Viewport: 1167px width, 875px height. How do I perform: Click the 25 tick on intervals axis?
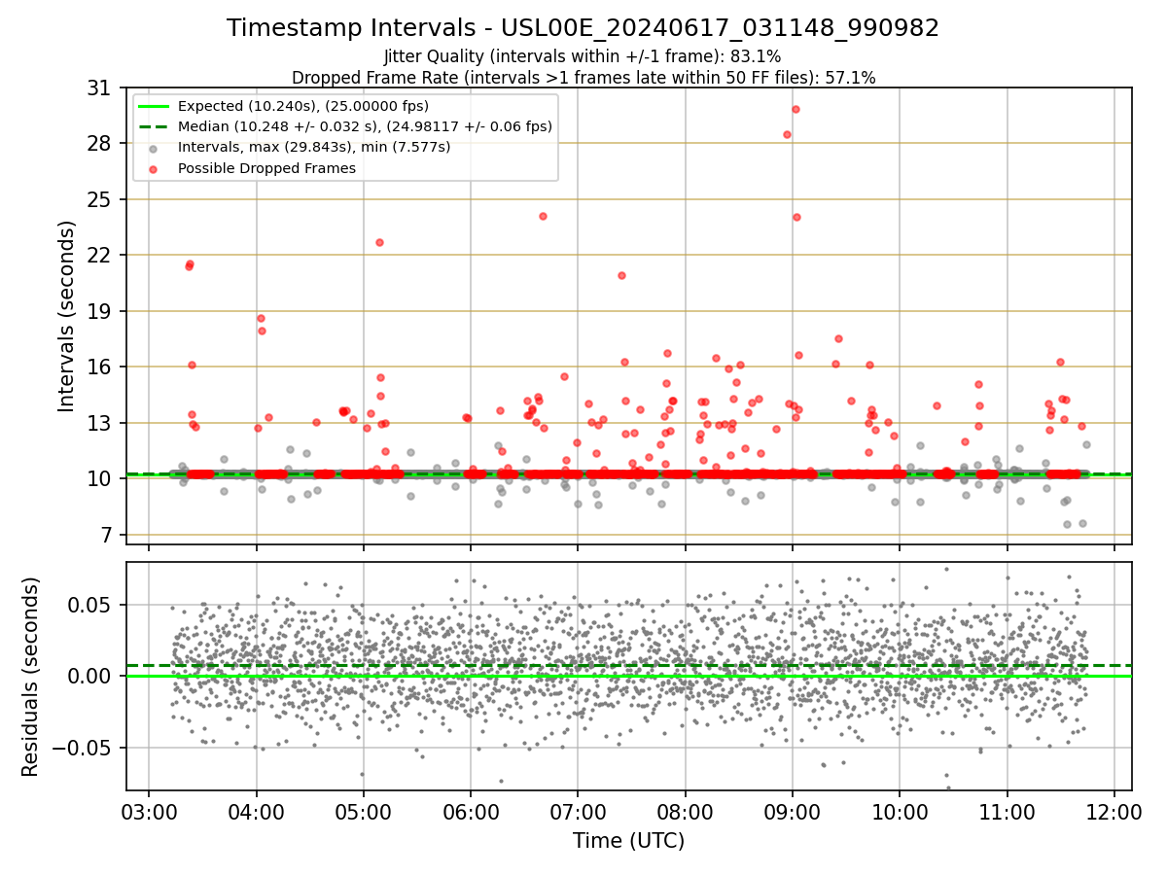click(100, 199)
